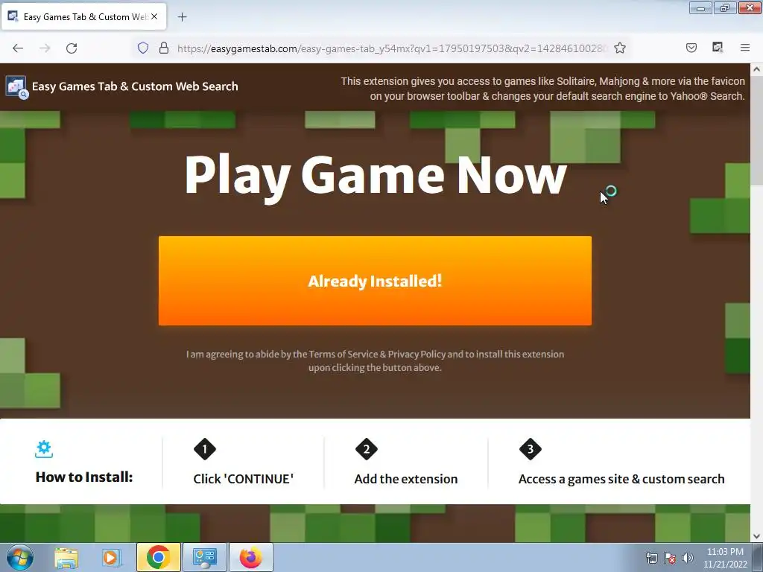Screen dimensions: 763x572
Task: Click the forward navigation arrow
Action: tap(45, 48)
